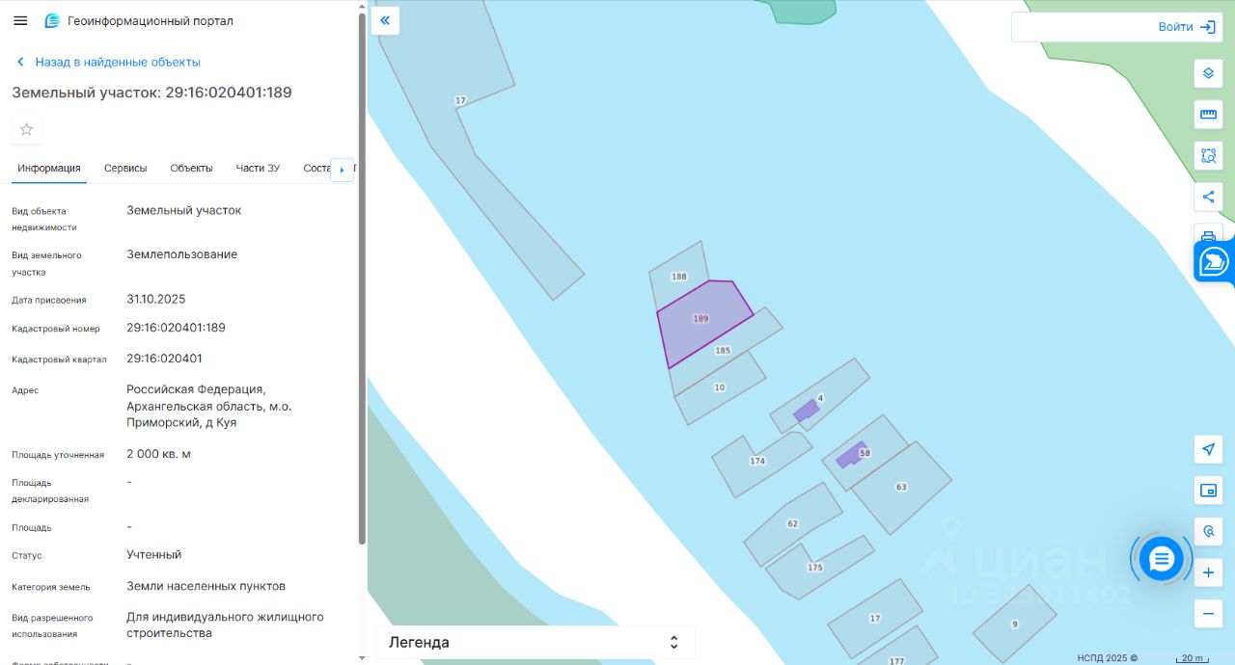This screenshot has width=1235, height=665.
Task: Click the Войти login button
Action: coord(1186,27)
